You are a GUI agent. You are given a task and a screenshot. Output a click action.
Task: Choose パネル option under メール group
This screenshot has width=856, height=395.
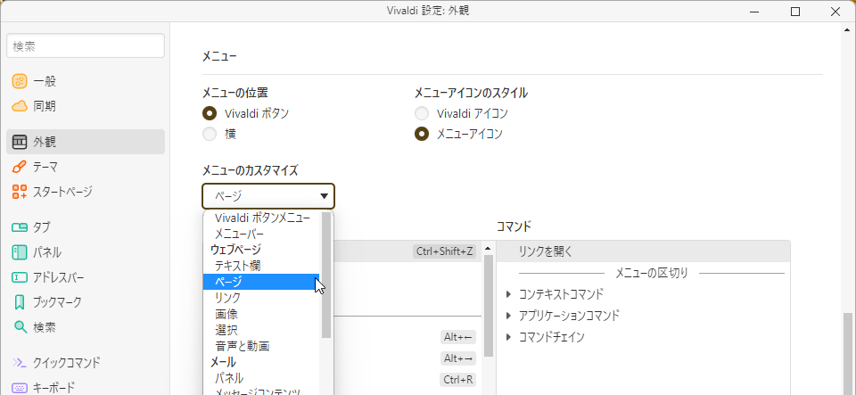[261, 377]
